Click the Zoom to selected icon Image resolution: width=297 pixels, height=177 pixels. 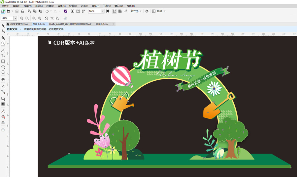pos(34,18)
